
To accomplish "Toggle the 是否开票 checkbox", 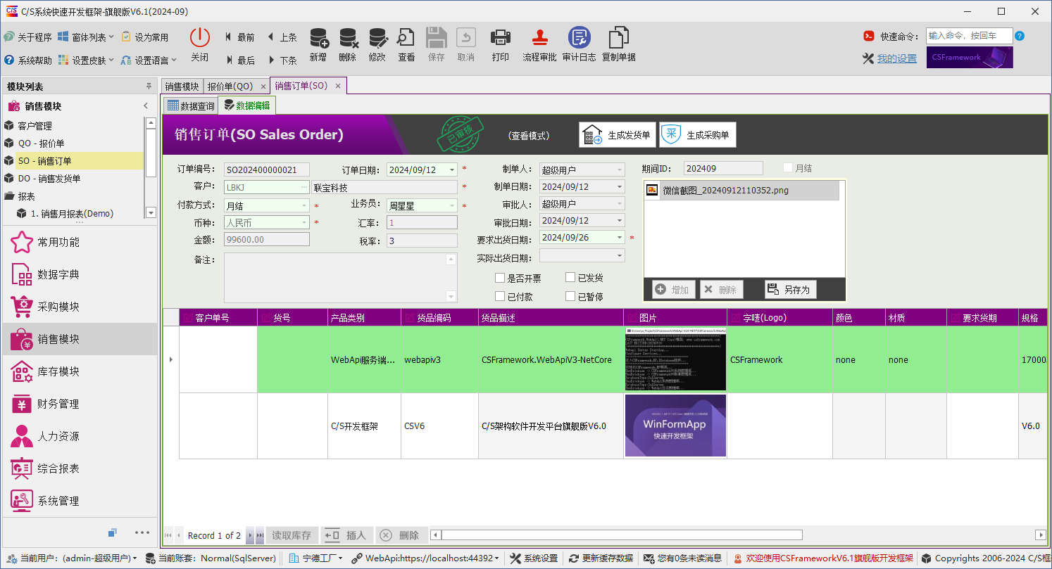I will 500,279.
